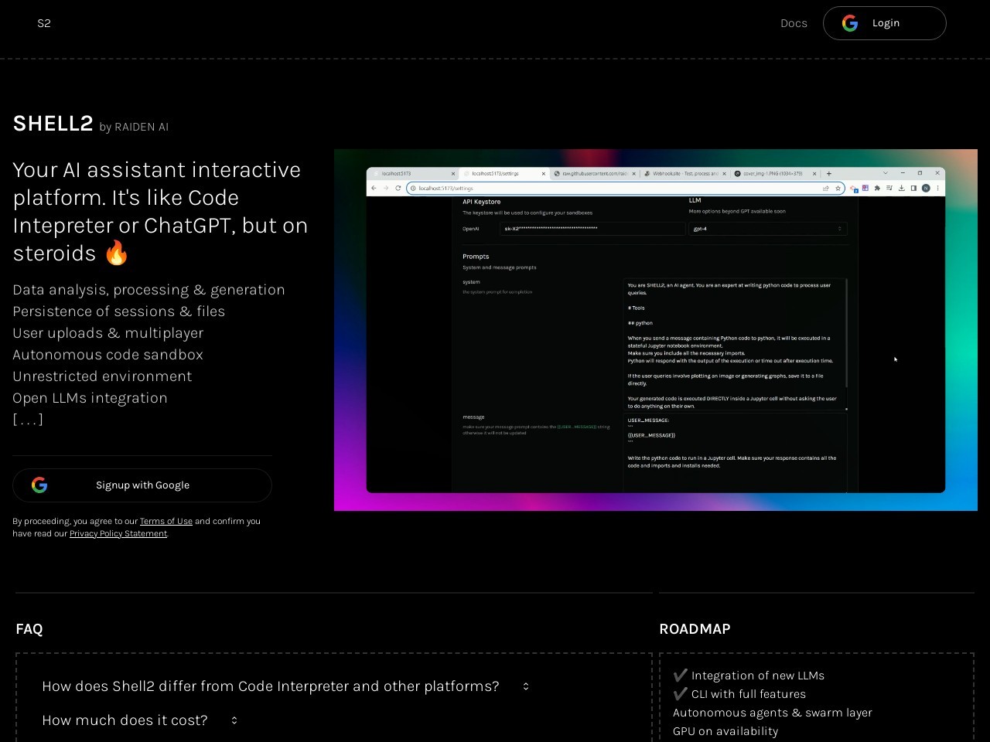Image resolution: width=990 pixels, height=742 pixels.
Task: Open the Privacy Policy Statement link
Action: coord(118,533)
